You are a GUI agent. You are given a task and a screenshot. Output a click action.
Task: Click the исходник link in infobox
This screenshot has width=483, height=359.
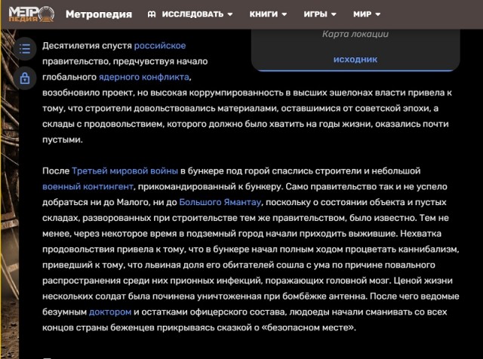coord(355,59)
